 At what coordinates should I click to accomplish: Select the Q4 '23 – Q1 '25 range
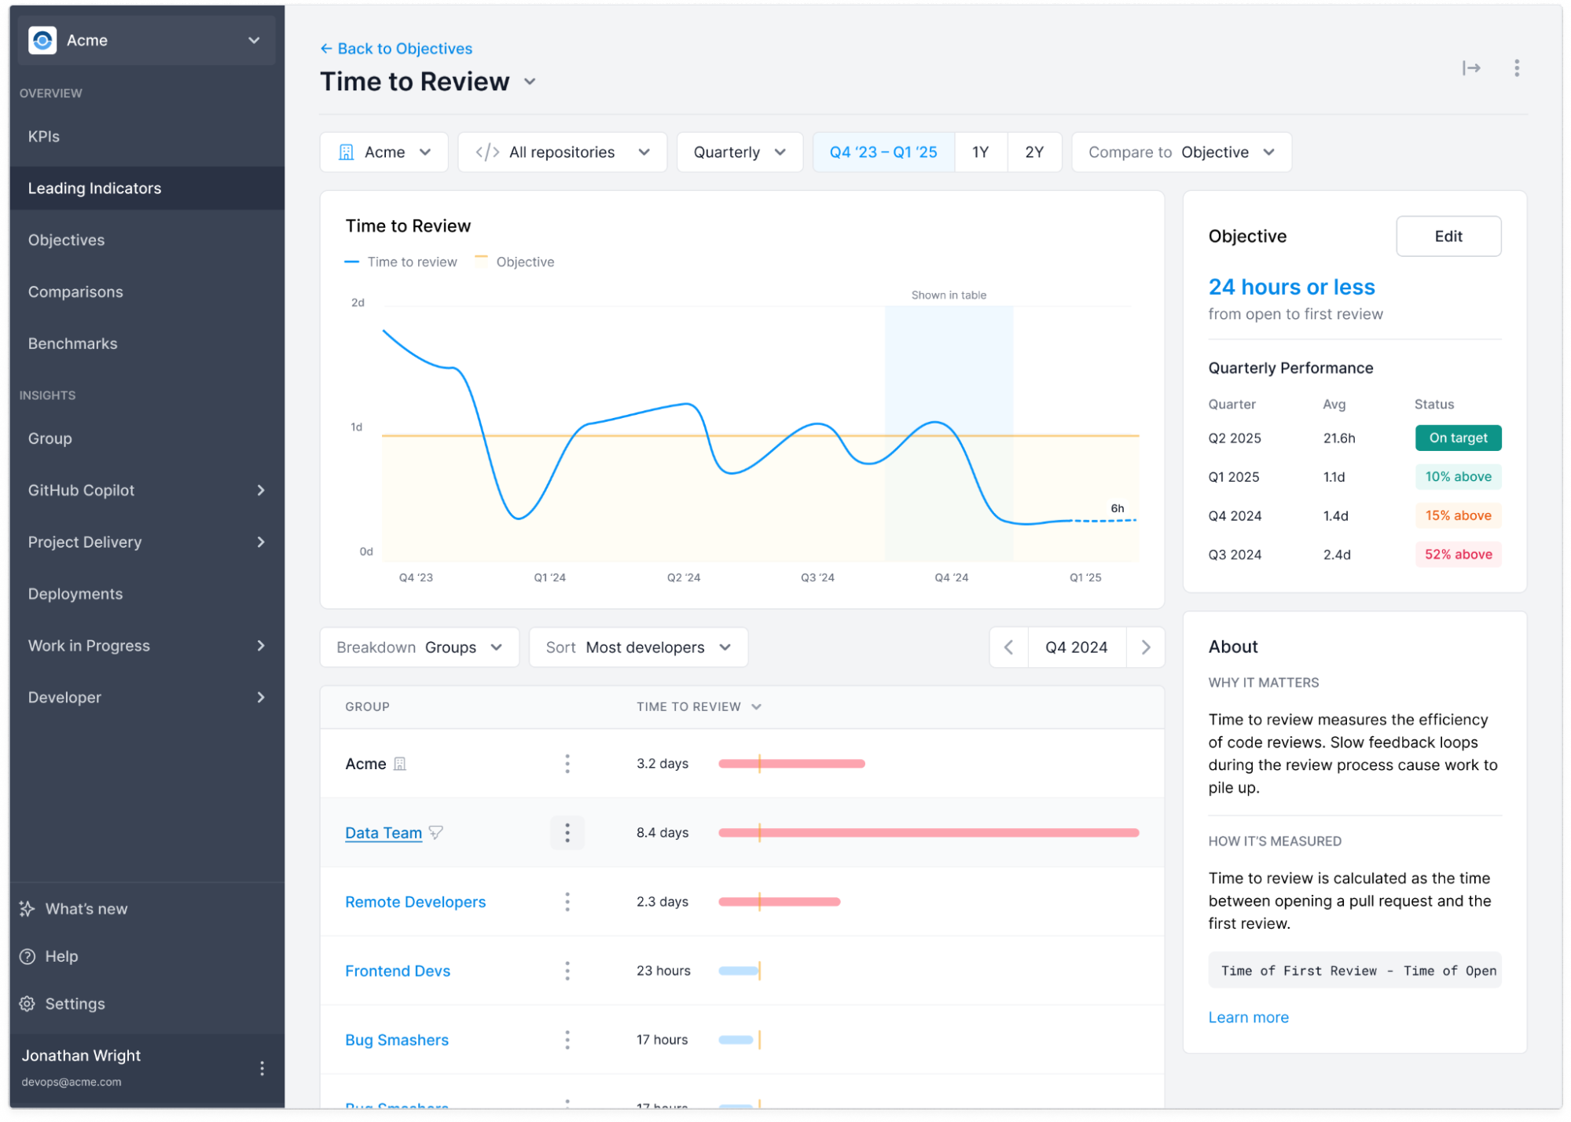pos(883,152)
